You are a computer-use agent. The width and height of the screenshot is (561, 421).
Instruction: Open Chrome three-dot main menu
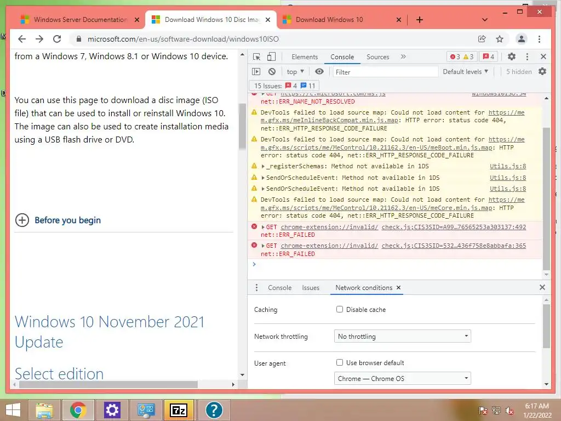[539, 39]
